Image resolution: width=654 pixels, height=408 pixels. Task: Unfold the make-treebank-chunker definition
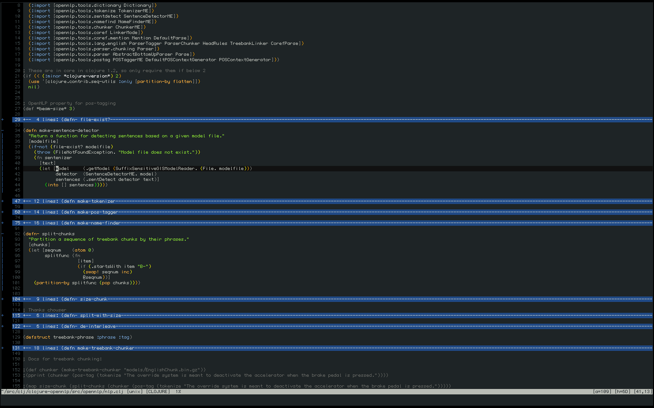point(332,348)
